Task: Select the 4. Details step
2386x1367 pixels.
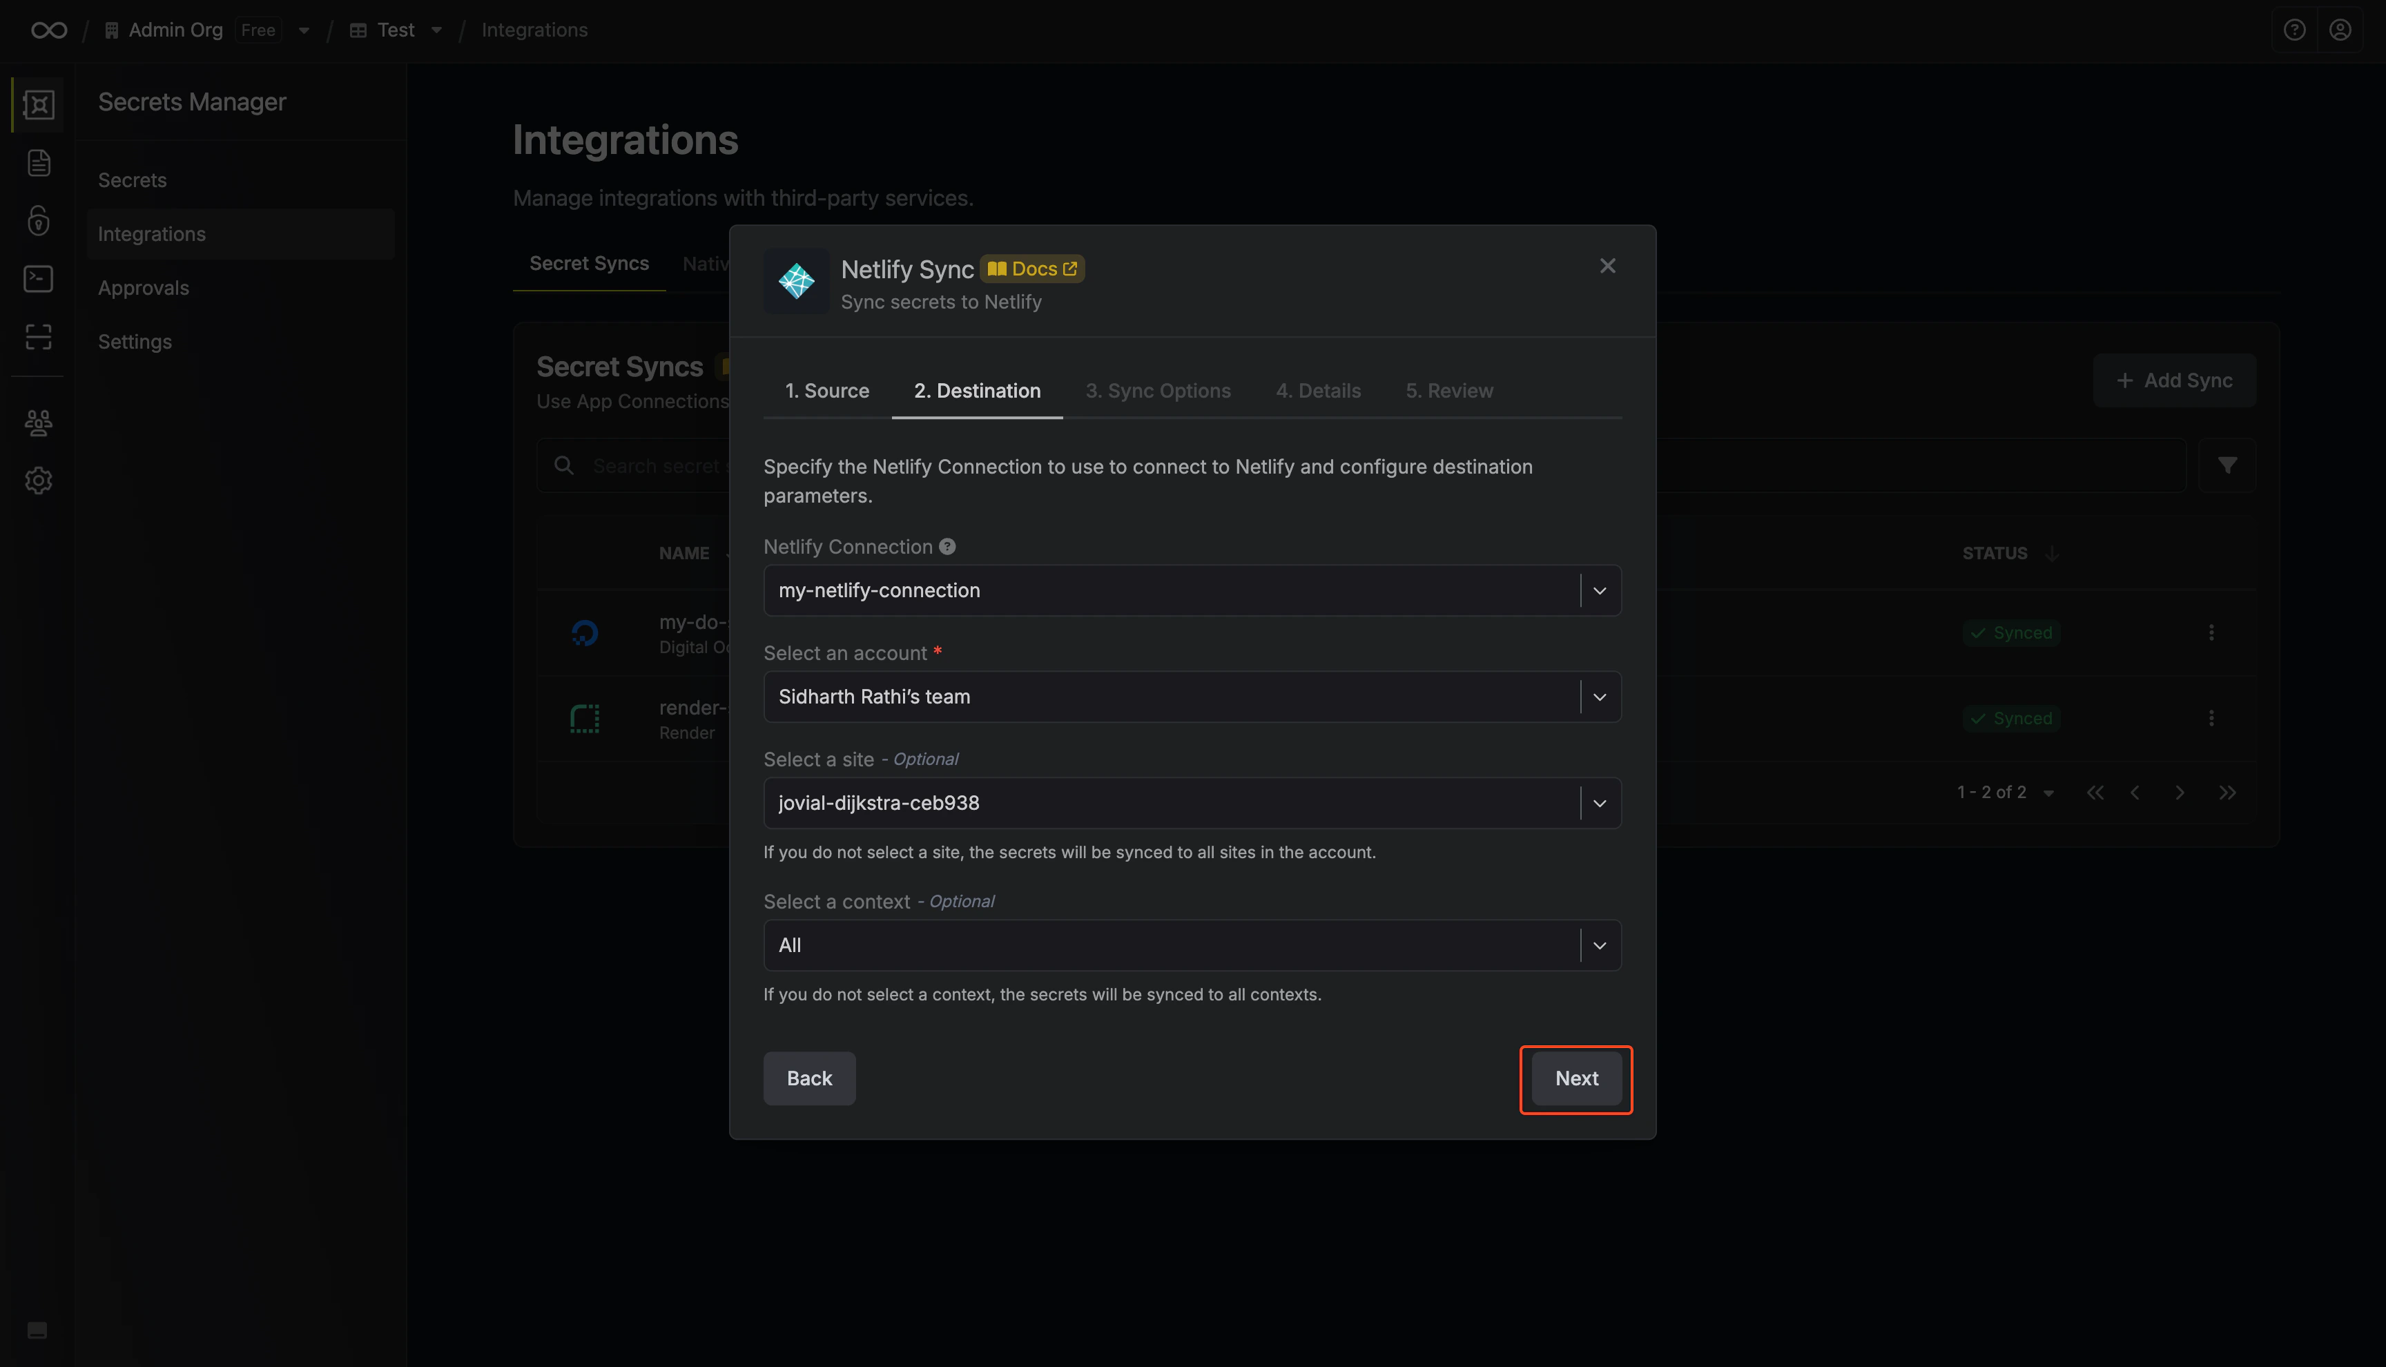Action: coord(1318,391)
